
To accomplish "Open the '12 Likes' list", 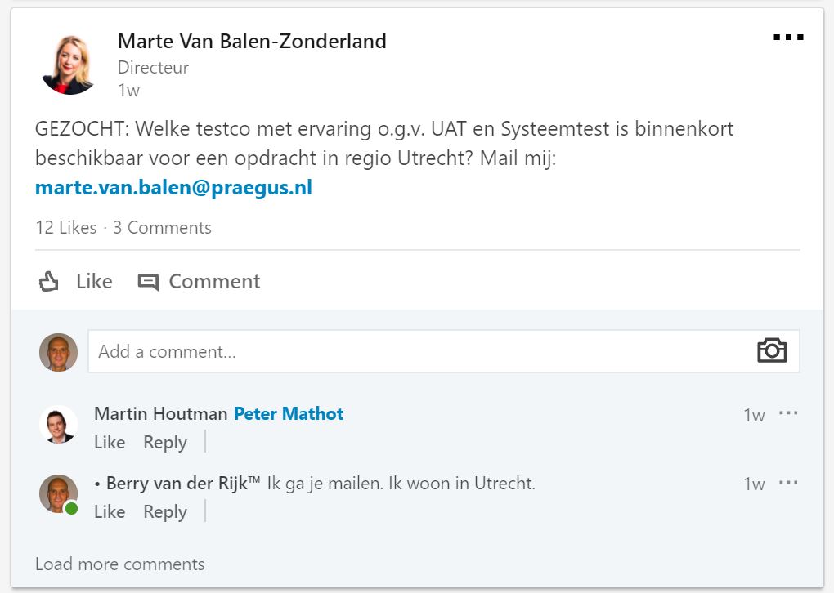I will pyautogui.click(x=65, y=228).
